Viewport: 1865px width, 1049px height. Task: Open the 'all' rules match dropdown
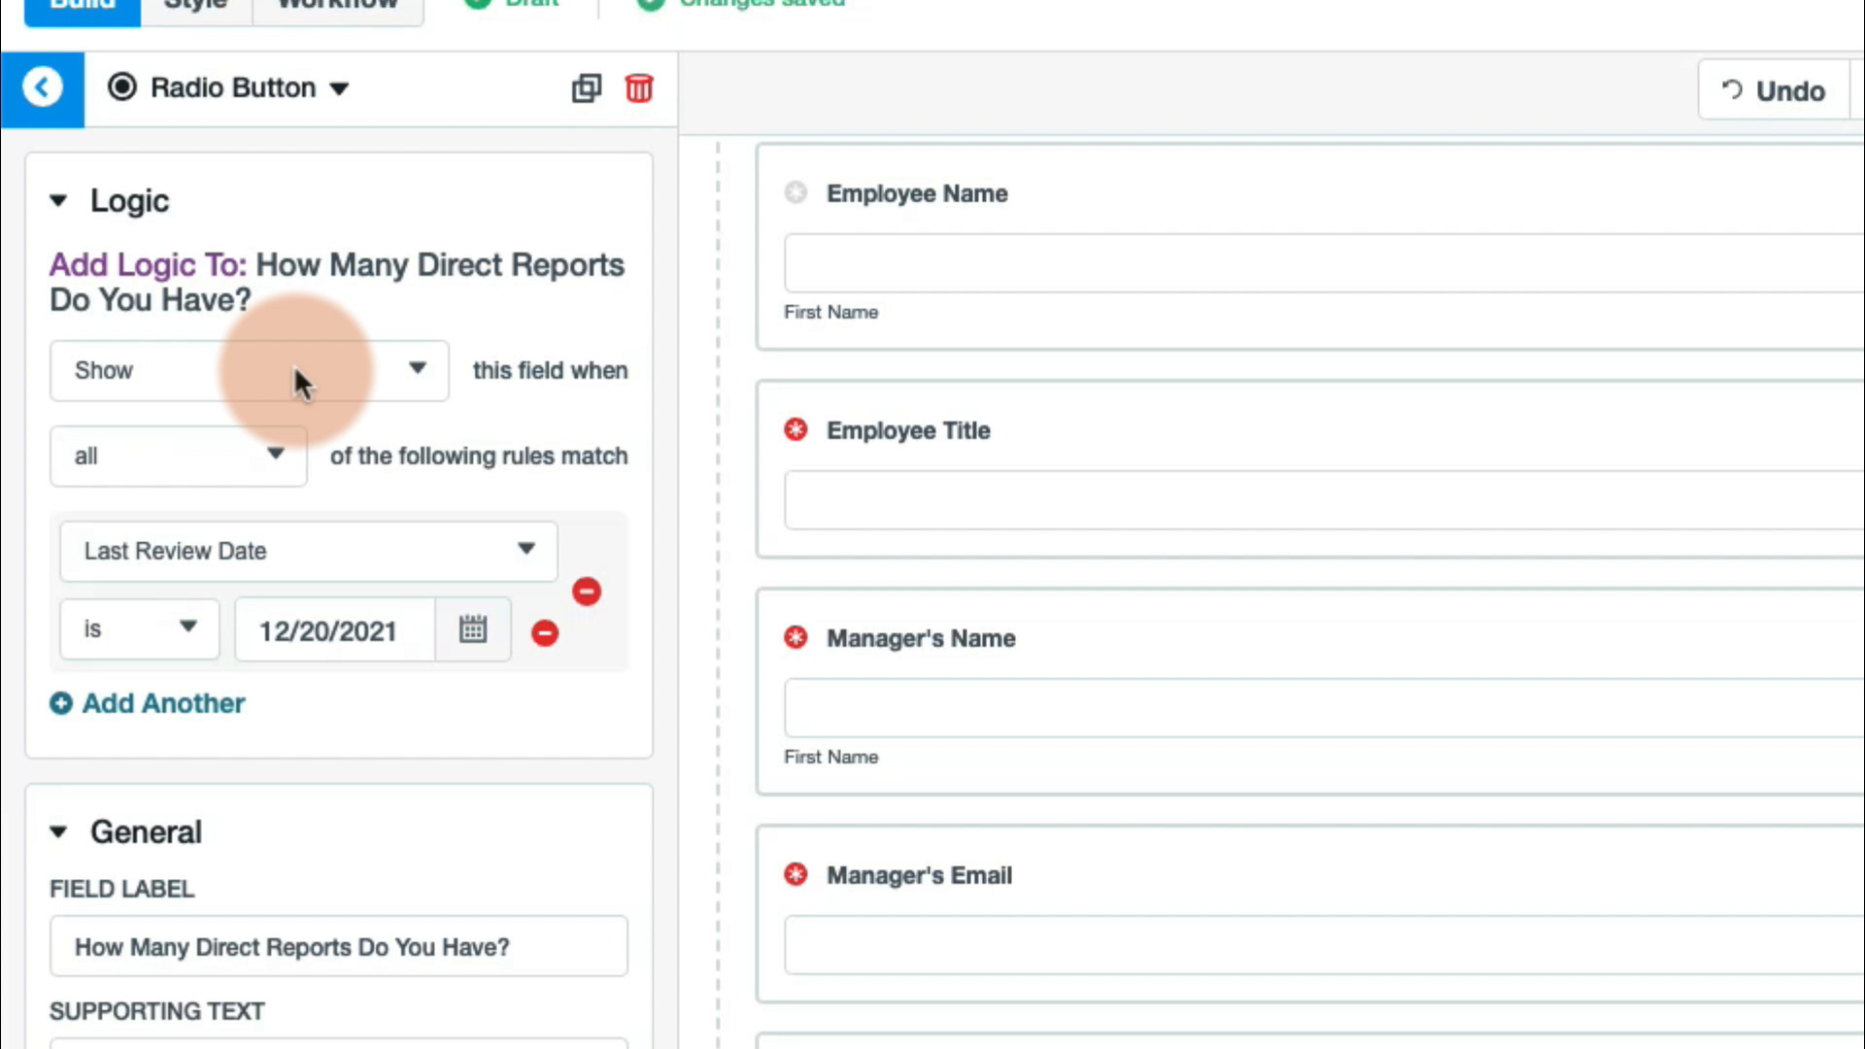(179, 456)
